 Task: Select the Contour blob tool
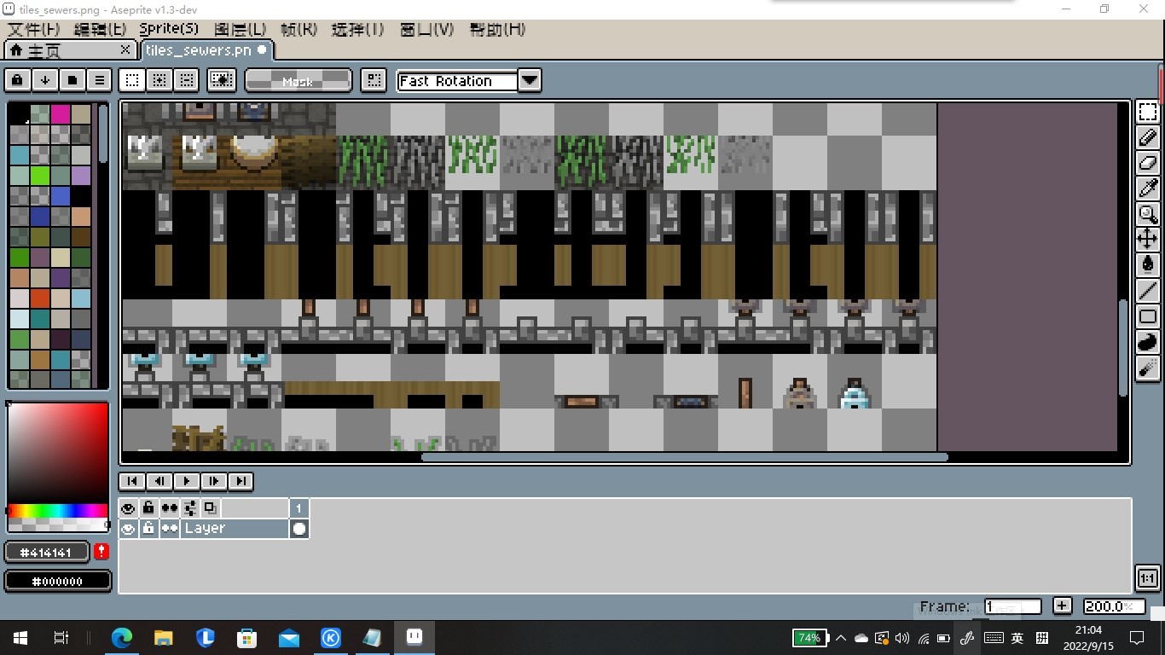click(1148, 342)
